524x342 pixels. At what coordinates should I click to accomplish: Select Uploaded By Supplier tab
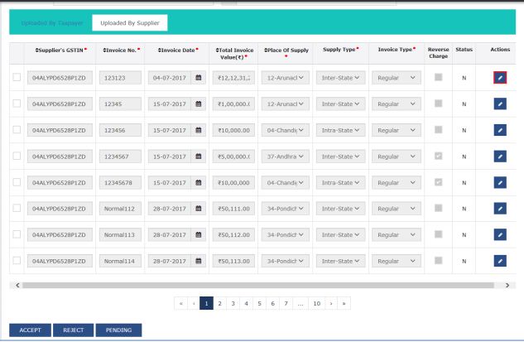point(129,22)
